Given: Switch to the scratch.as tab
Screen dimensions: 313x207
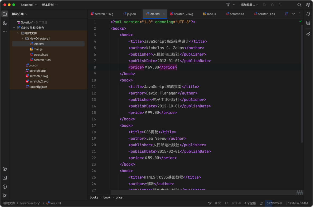Looking at the screenshot, I should point(235,14).
